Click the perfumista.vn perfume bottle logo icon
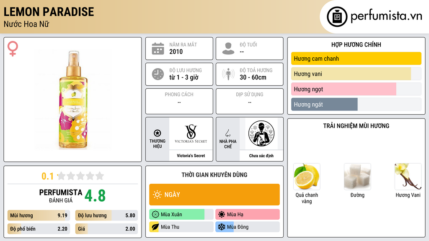The width and height of the screenshot is (429, 241). (337, 17)
